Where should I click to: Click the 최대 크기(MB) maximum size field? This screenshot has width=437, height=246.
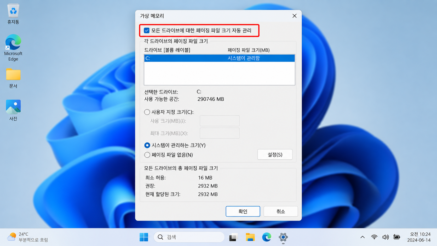220,133
